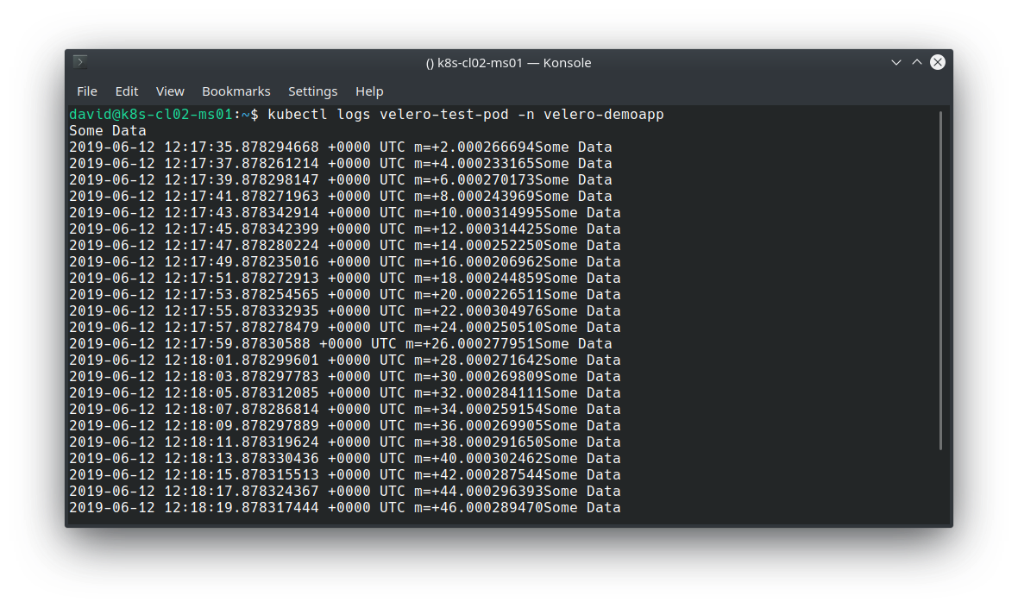Screen dimensions: 1018x608
Task: Open the File menu
Action: [87, 91]
